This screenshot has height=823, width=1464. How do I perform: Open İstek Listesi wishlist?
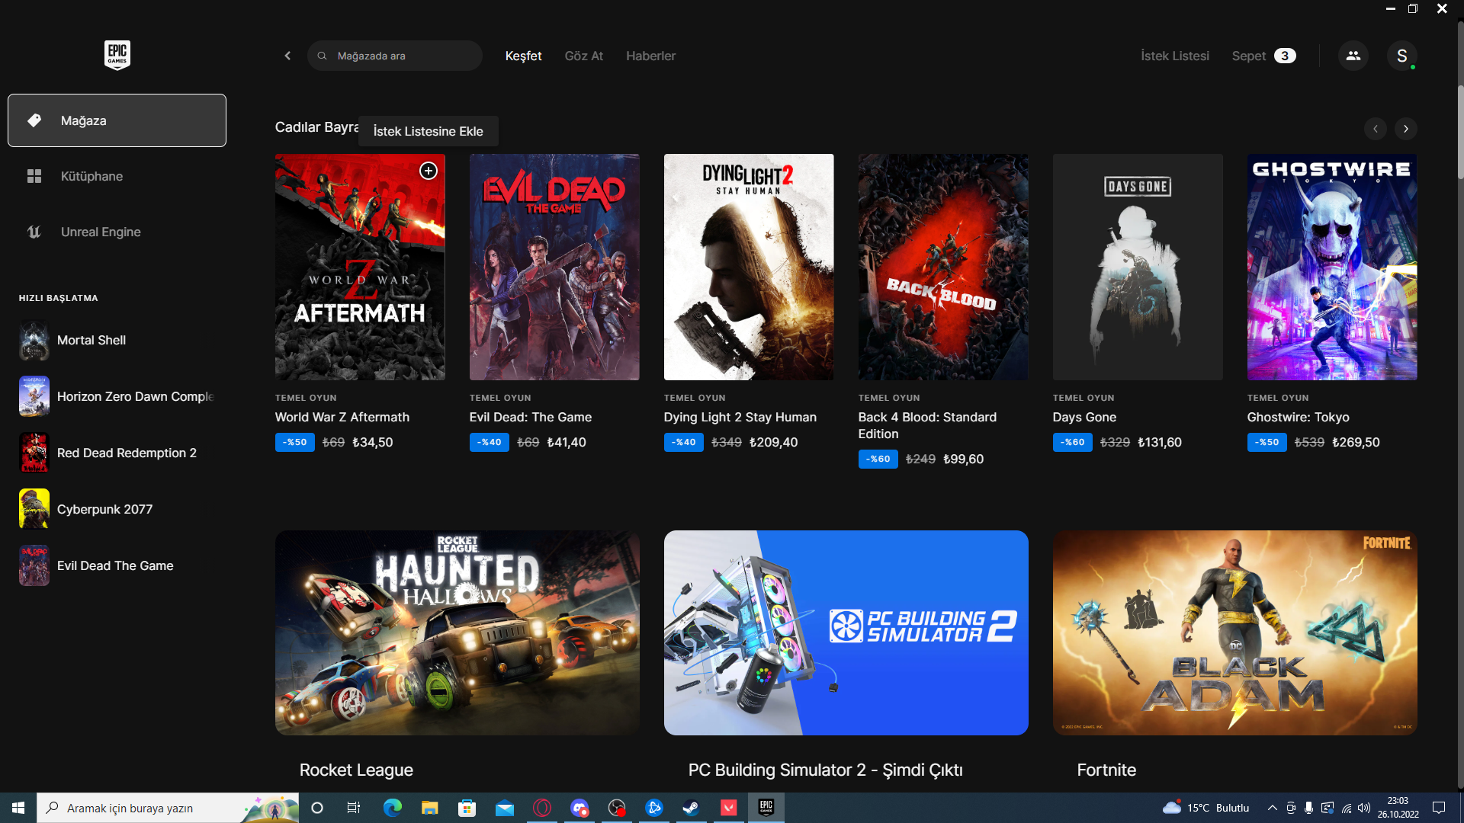click(x=1174, y=56)
